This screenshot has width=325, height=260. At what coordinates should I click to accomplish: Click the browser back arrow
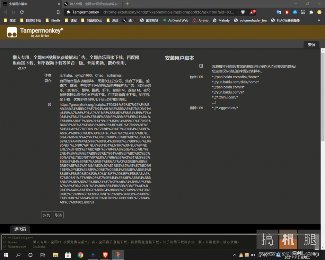6,12
